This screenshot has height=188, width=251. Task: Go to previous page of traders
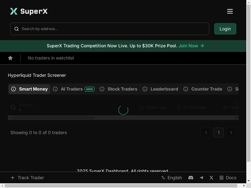point(206,133)
